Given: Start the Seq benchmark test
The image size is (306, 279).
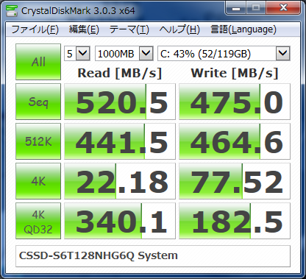Looking at the screenshot, I should 38,102.
